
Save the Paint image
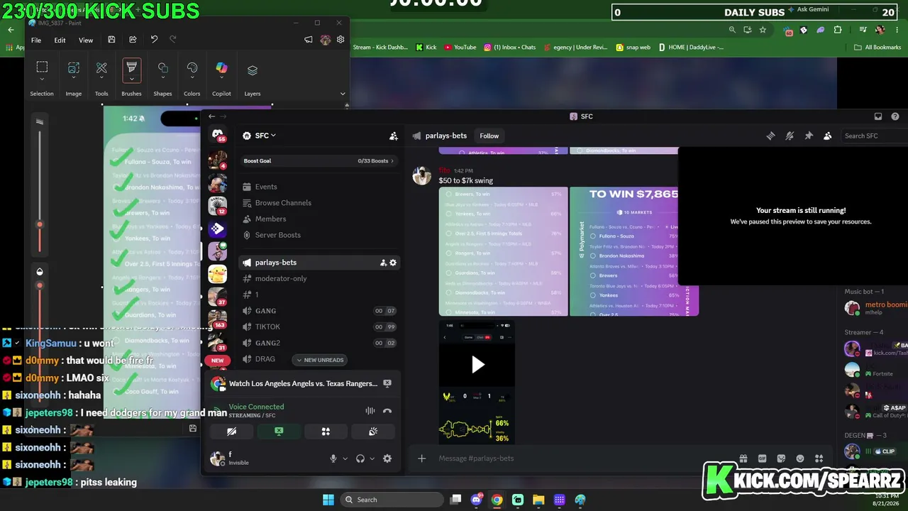(111, 40)
